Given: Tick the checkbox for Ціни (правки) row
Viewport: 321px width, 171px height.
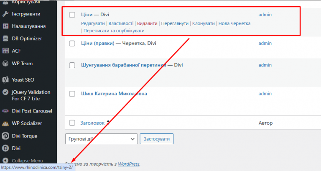Looking at the screenshot, I should point(72,43).
